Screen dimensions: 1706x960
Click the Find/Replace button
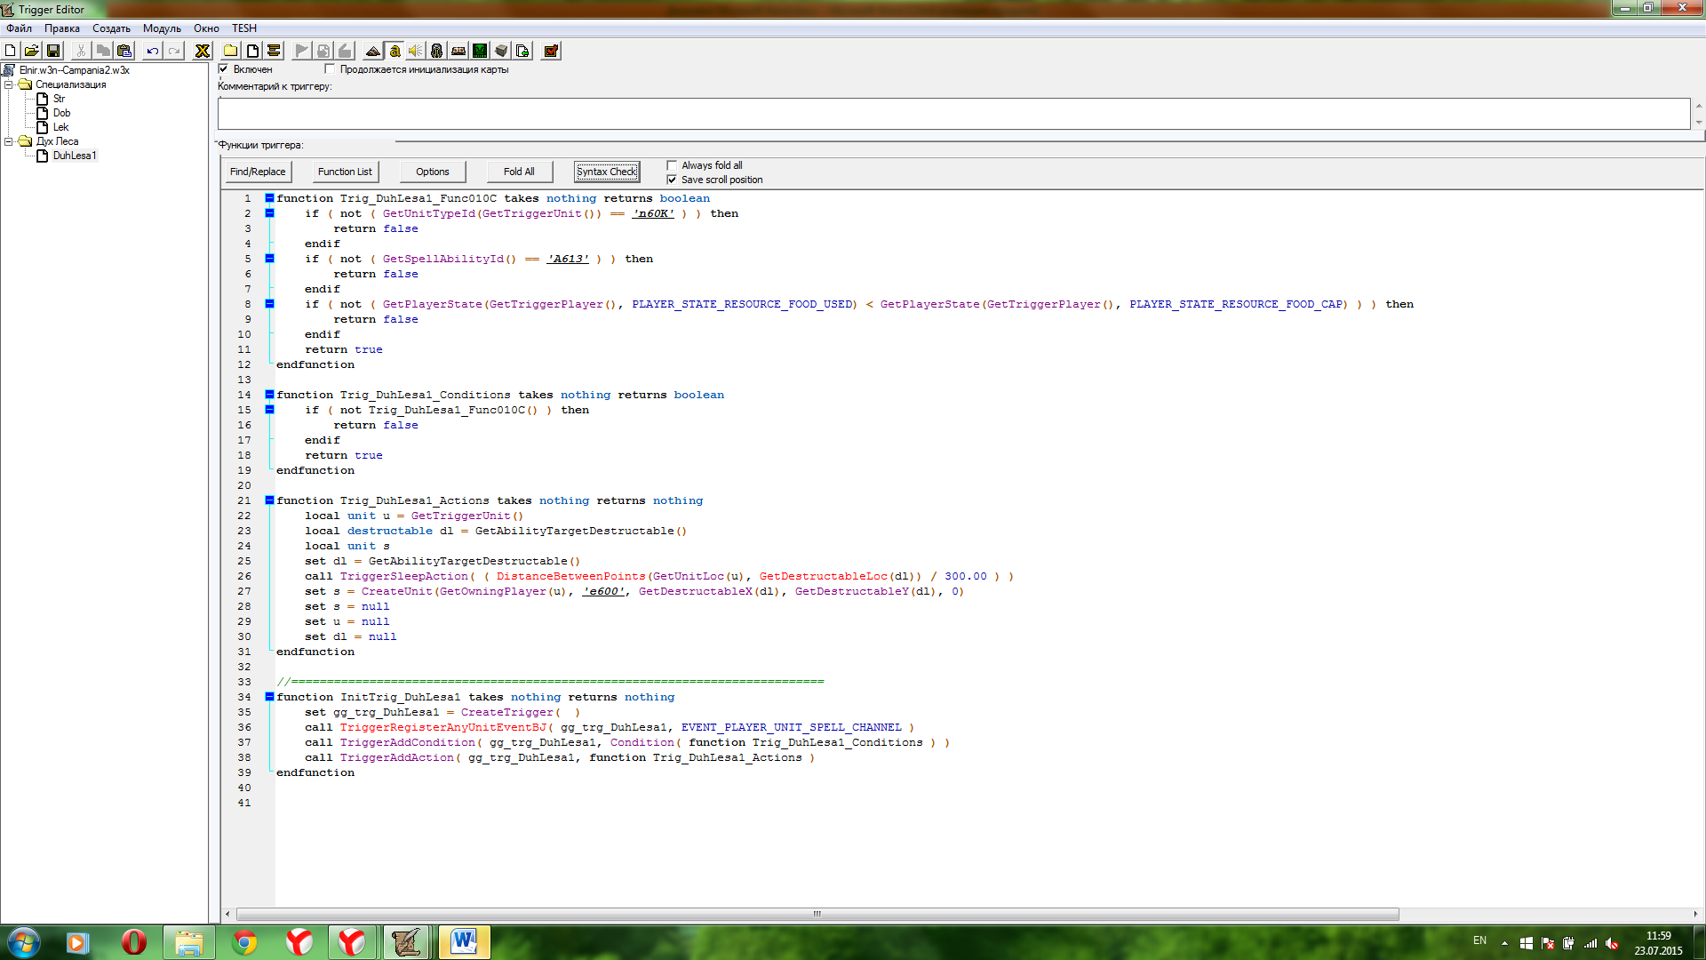[x=258, y=172]
